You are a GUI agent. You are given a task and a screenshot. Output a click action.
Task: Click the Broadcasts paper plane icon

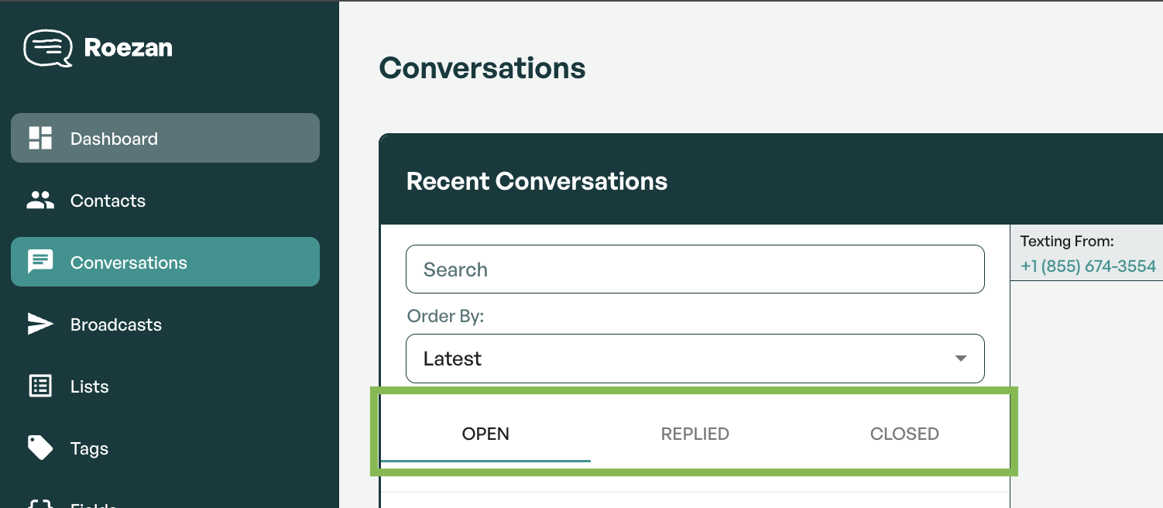click(40, 324)
